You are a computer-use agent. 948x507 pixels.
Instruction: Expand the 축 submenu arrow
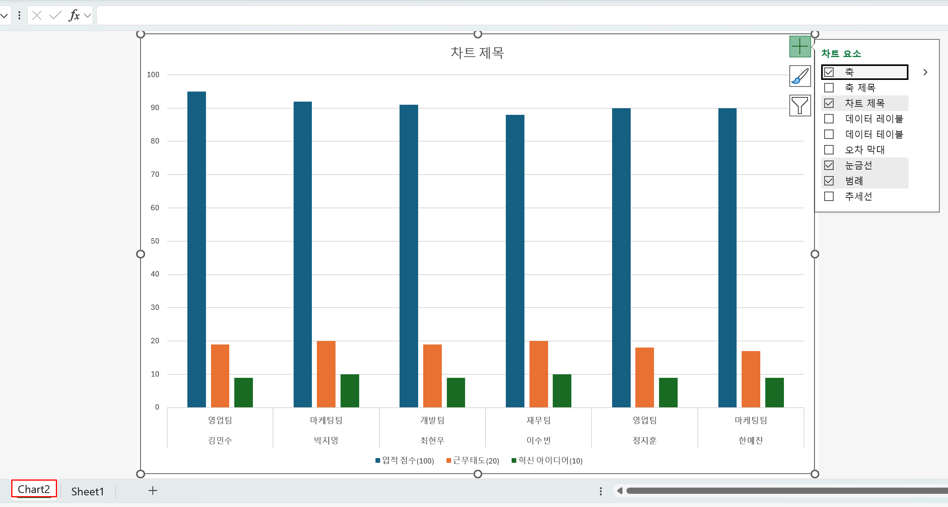[x=925, y=72]
